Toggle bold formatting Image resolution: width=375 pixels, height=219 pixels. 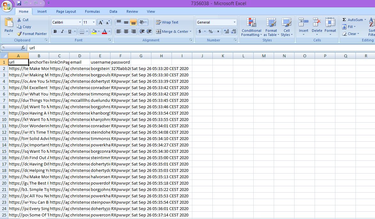click(55, 32)
